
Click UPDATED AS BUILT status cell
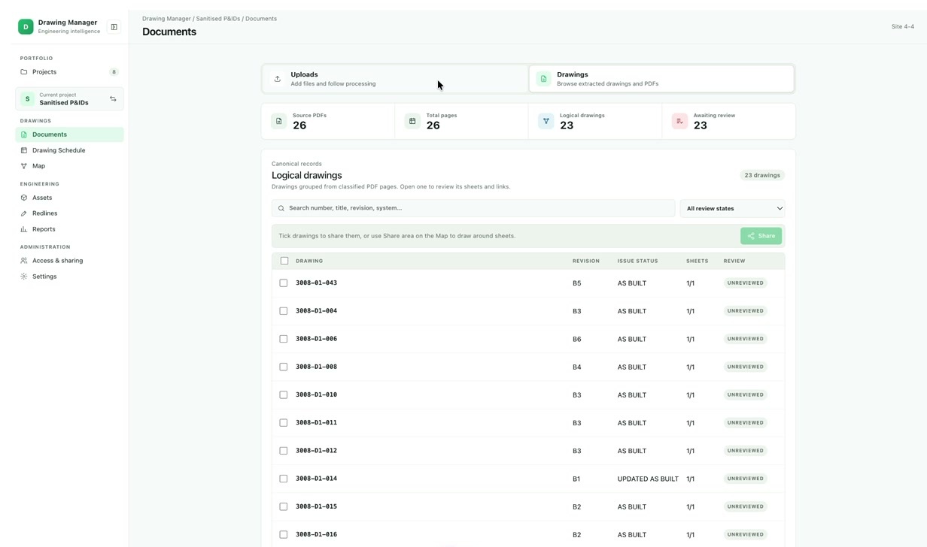coord(648,479)
